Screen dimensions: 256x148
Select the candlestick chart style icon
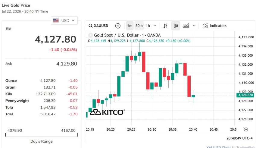176,26
